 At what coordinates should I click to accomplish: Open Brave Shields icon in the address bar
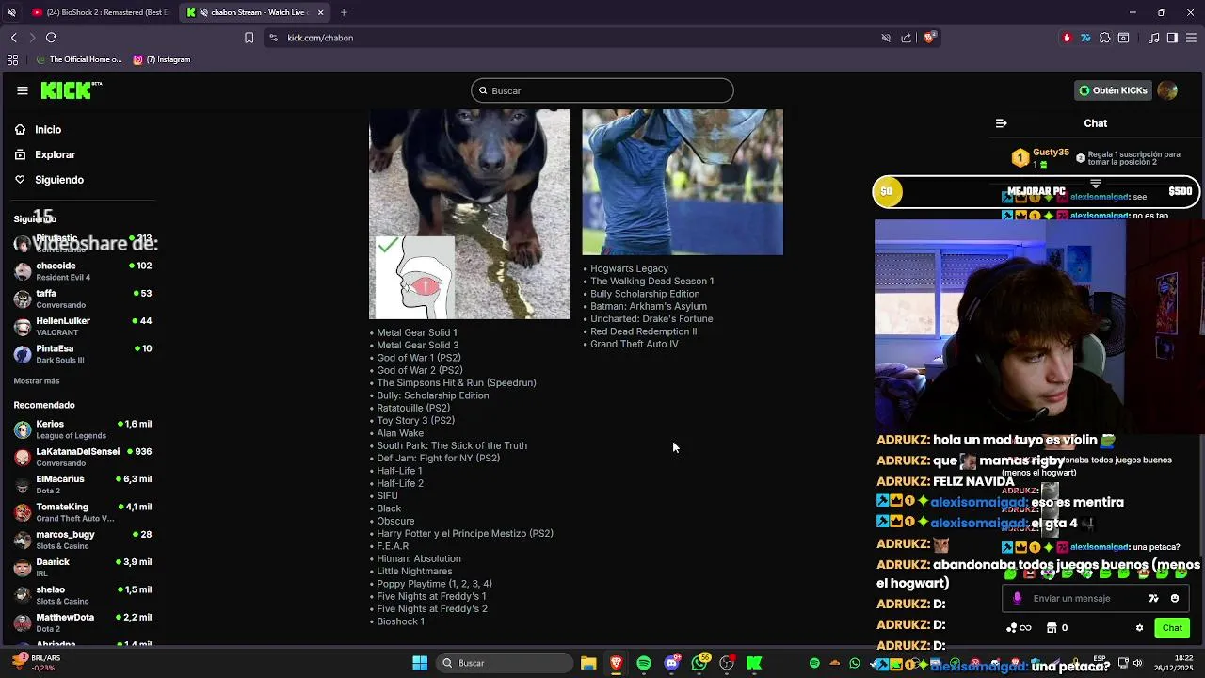[928, 38]
